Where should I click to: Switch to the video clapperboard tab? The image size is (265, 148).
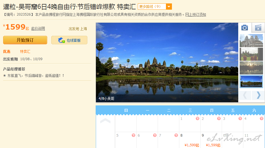coord(258,28)
